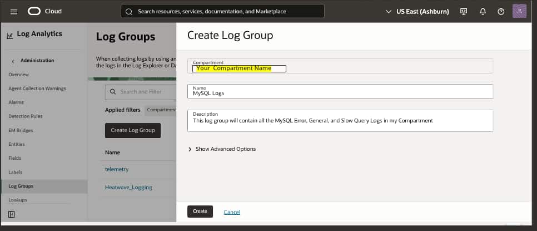This screenshot has height=231, width=537.
Task: Open the Cloud Shell developer tools icon
Action: 464,11
